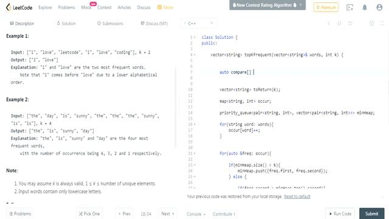389x219 pixels.
Task: Expand the Console panel
Action: coord(196,214)
